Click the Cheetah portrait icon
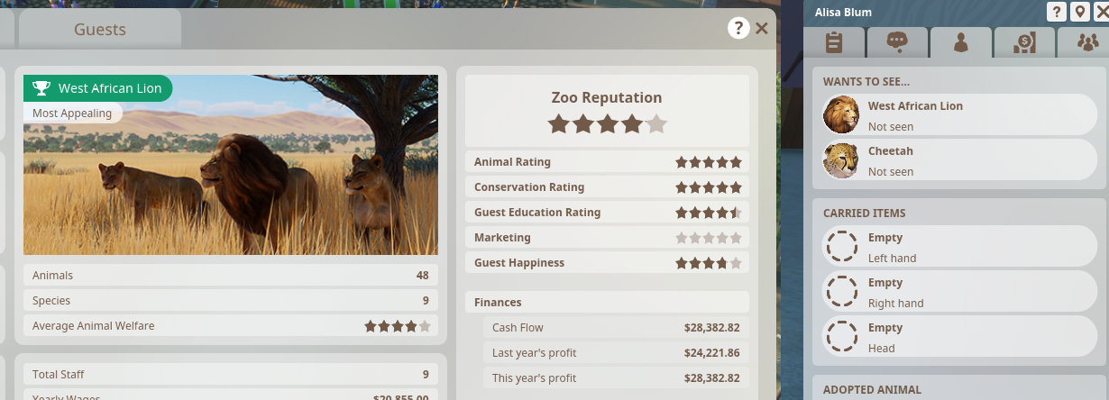Viewport: 1109px width, 400px height. [841, 159]
